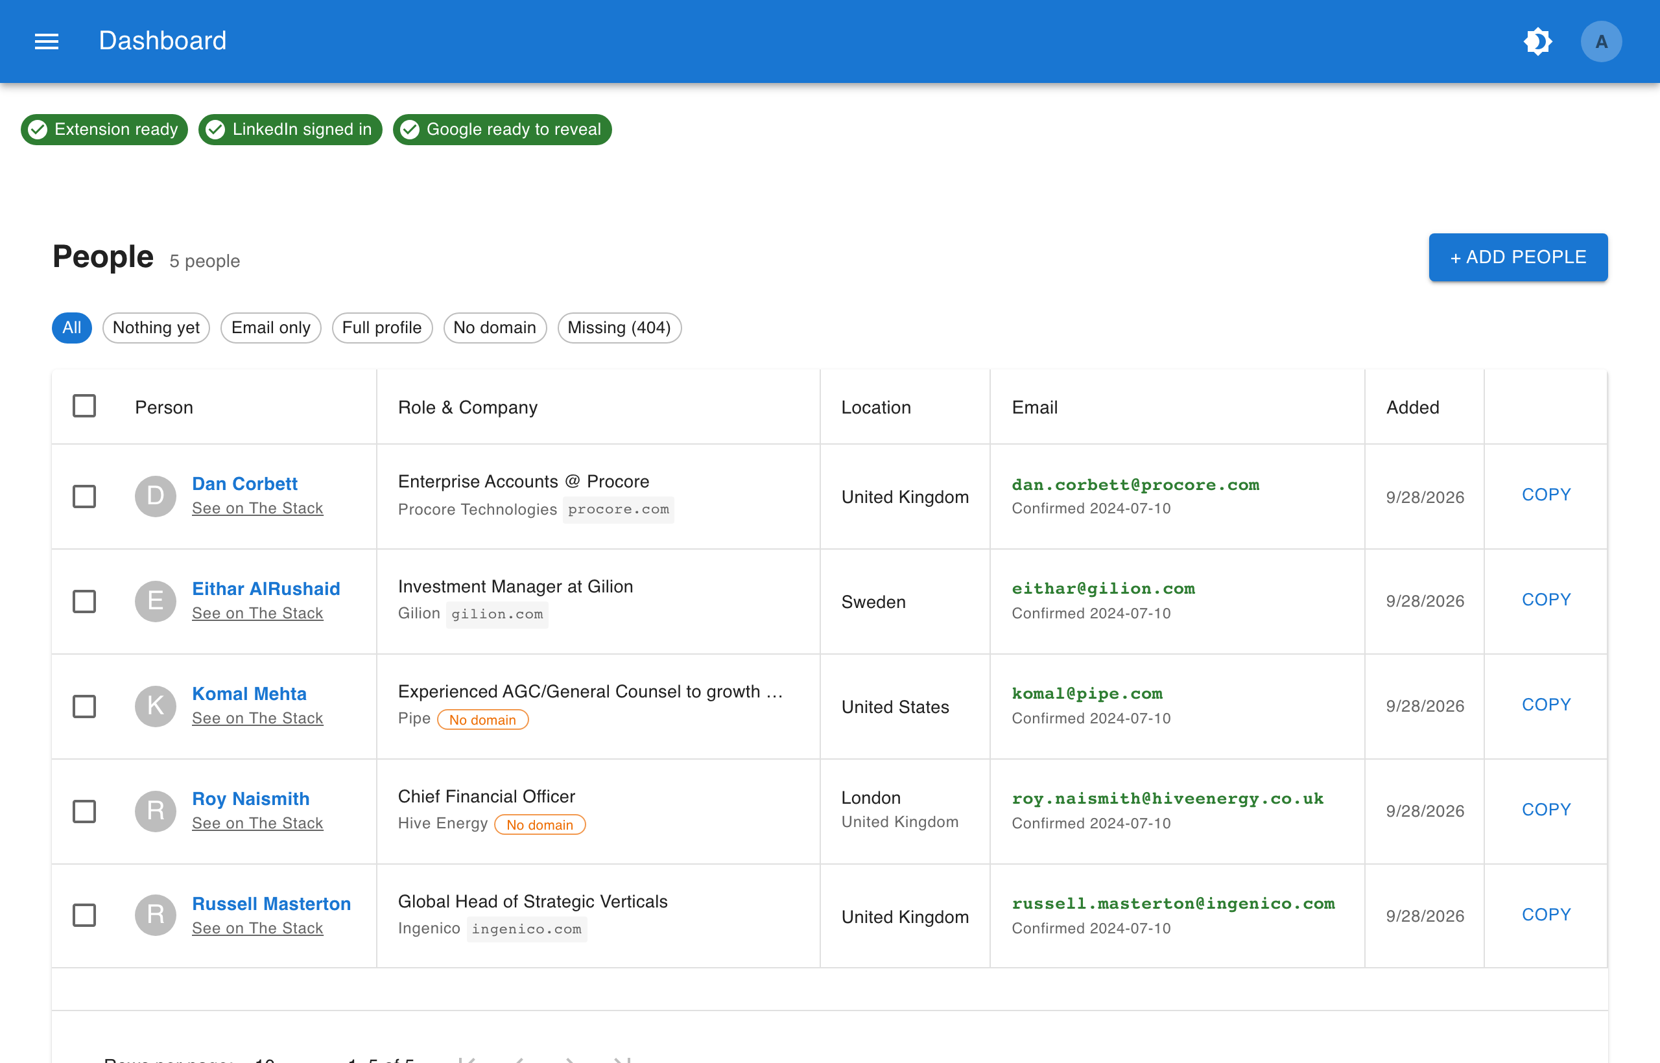Image resolution: width=1660 pixels, height=1063 pixels.
Task: Open Dan Corbett's profile link
Action: 244,483
